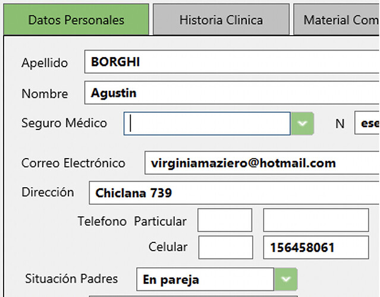Screen dimensions: 380x297
Task: Click the Nombre field containing Agustin
Action: coord(232,93)
